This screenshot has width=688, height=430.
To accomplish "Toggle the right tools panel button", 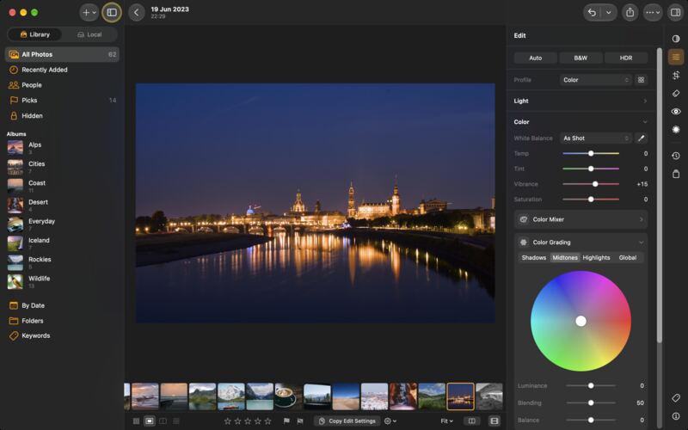I will click(676, 12).
